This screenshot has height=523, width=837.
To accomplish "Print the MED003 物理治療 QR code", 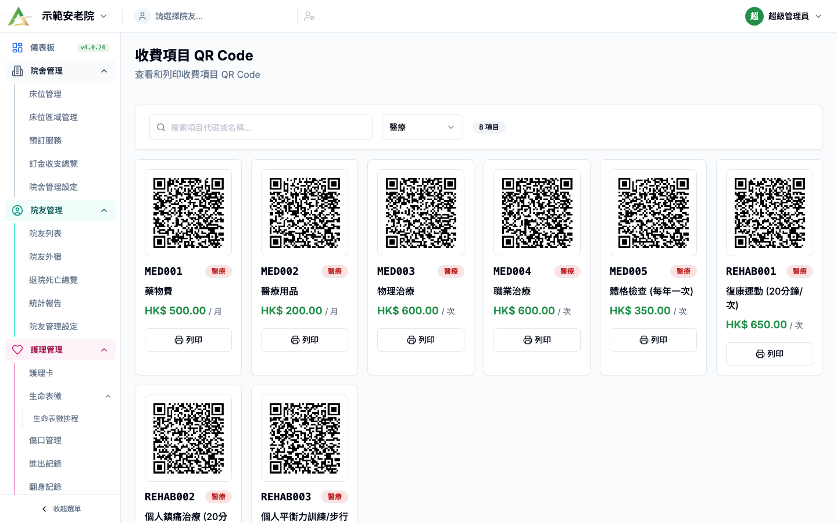I will coord(421,340).
